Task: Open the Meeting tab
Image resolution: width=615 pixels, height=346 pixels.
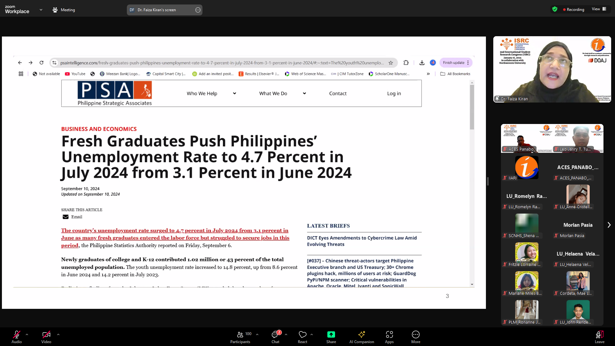Action: coord(64,10)
